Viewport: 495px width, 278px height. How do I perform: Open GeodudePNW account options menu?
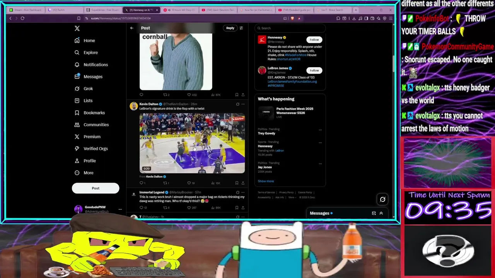pos(120,209)
